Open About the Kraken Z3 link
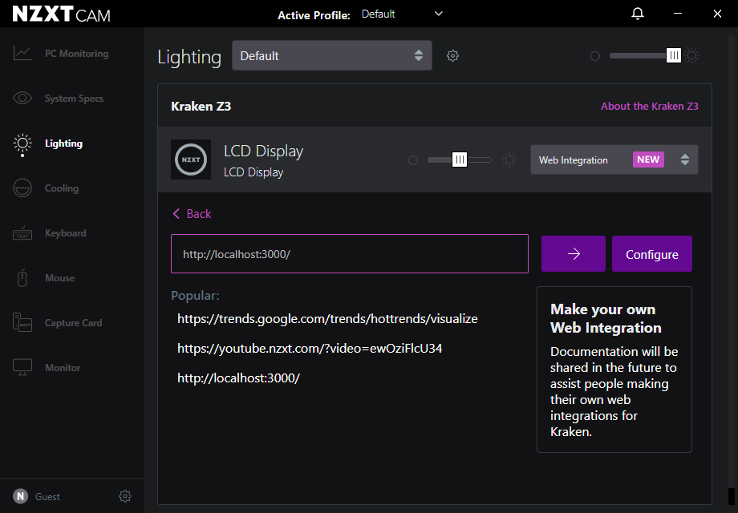This screenshot has height=513, width=738. [650, 107]
